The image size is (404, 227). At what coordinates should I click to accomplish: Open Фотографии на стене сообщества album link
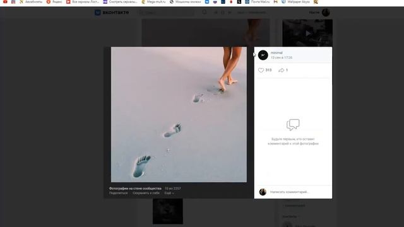click(135, 189)
